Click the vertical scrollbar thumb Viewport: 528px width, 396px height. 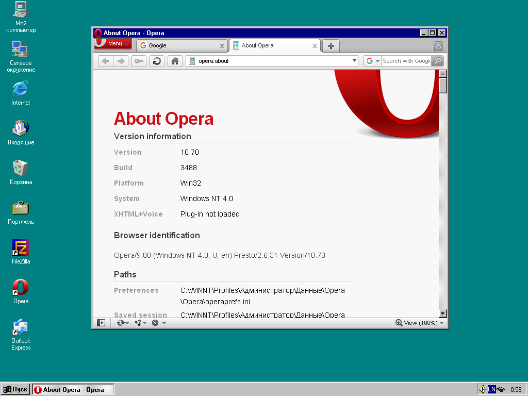click(443, 86)
